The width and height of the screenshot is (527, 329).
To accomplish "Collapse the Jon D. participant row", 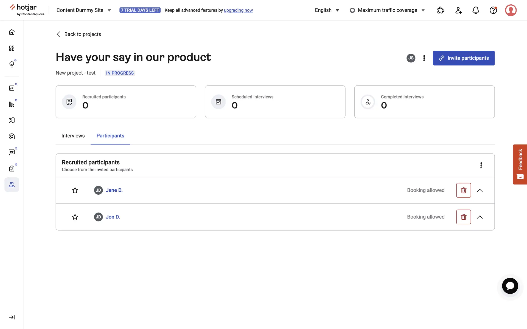I will (x=480, y=217).
